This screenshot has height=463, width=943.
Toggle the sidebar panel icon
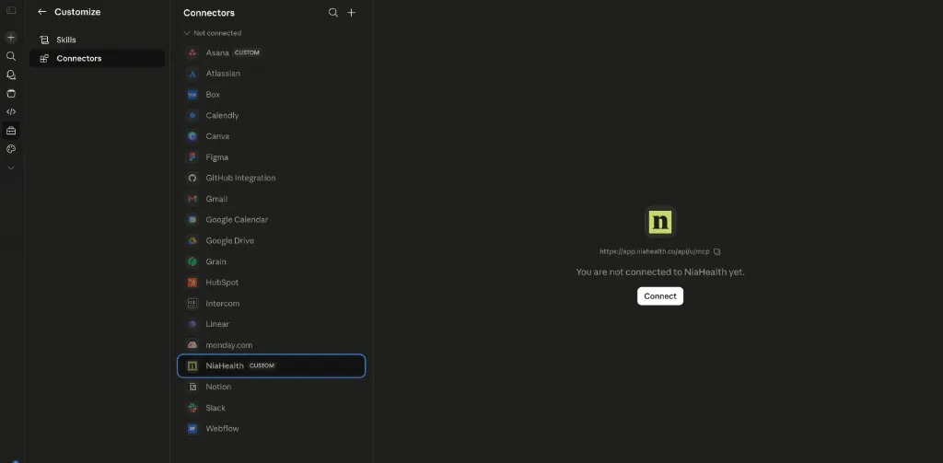[11, 10]
